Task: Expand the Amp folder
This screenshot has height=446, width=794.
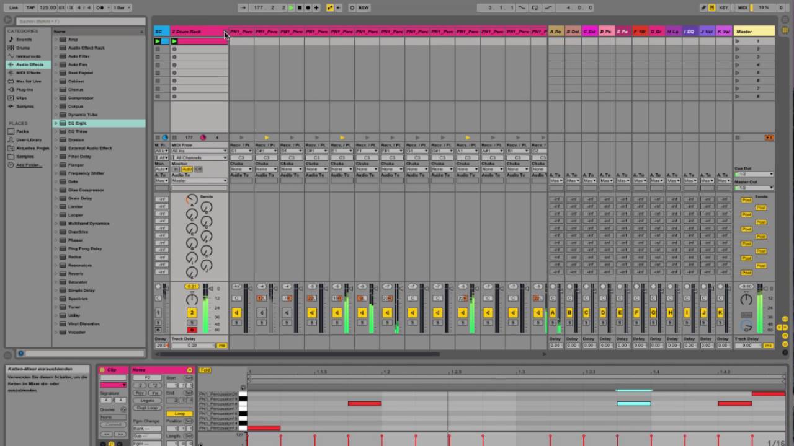Action: click(56, 39)
